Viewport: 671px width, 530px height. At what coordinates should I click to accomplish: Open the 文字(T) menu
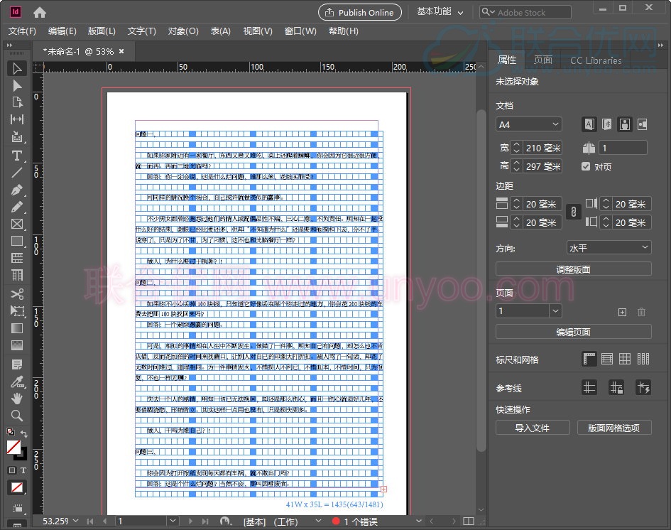coord(141,31)
